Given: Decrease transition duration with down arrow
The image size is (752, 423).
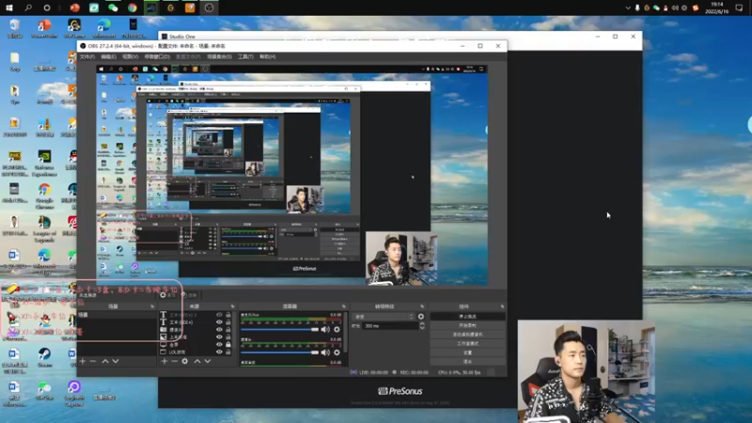Looking at the screenshot, I should coord(422,328).
